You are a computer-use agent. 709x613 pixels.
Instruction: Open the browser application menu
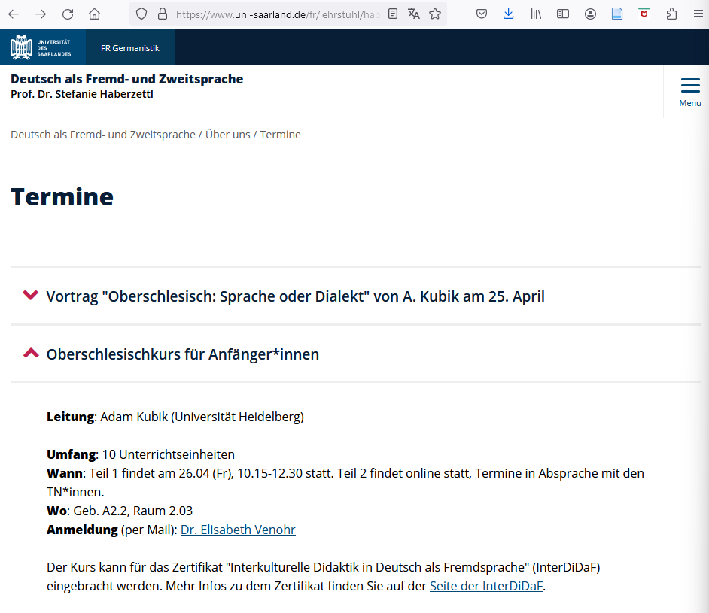pyautogui.click(x=698, y=14)
